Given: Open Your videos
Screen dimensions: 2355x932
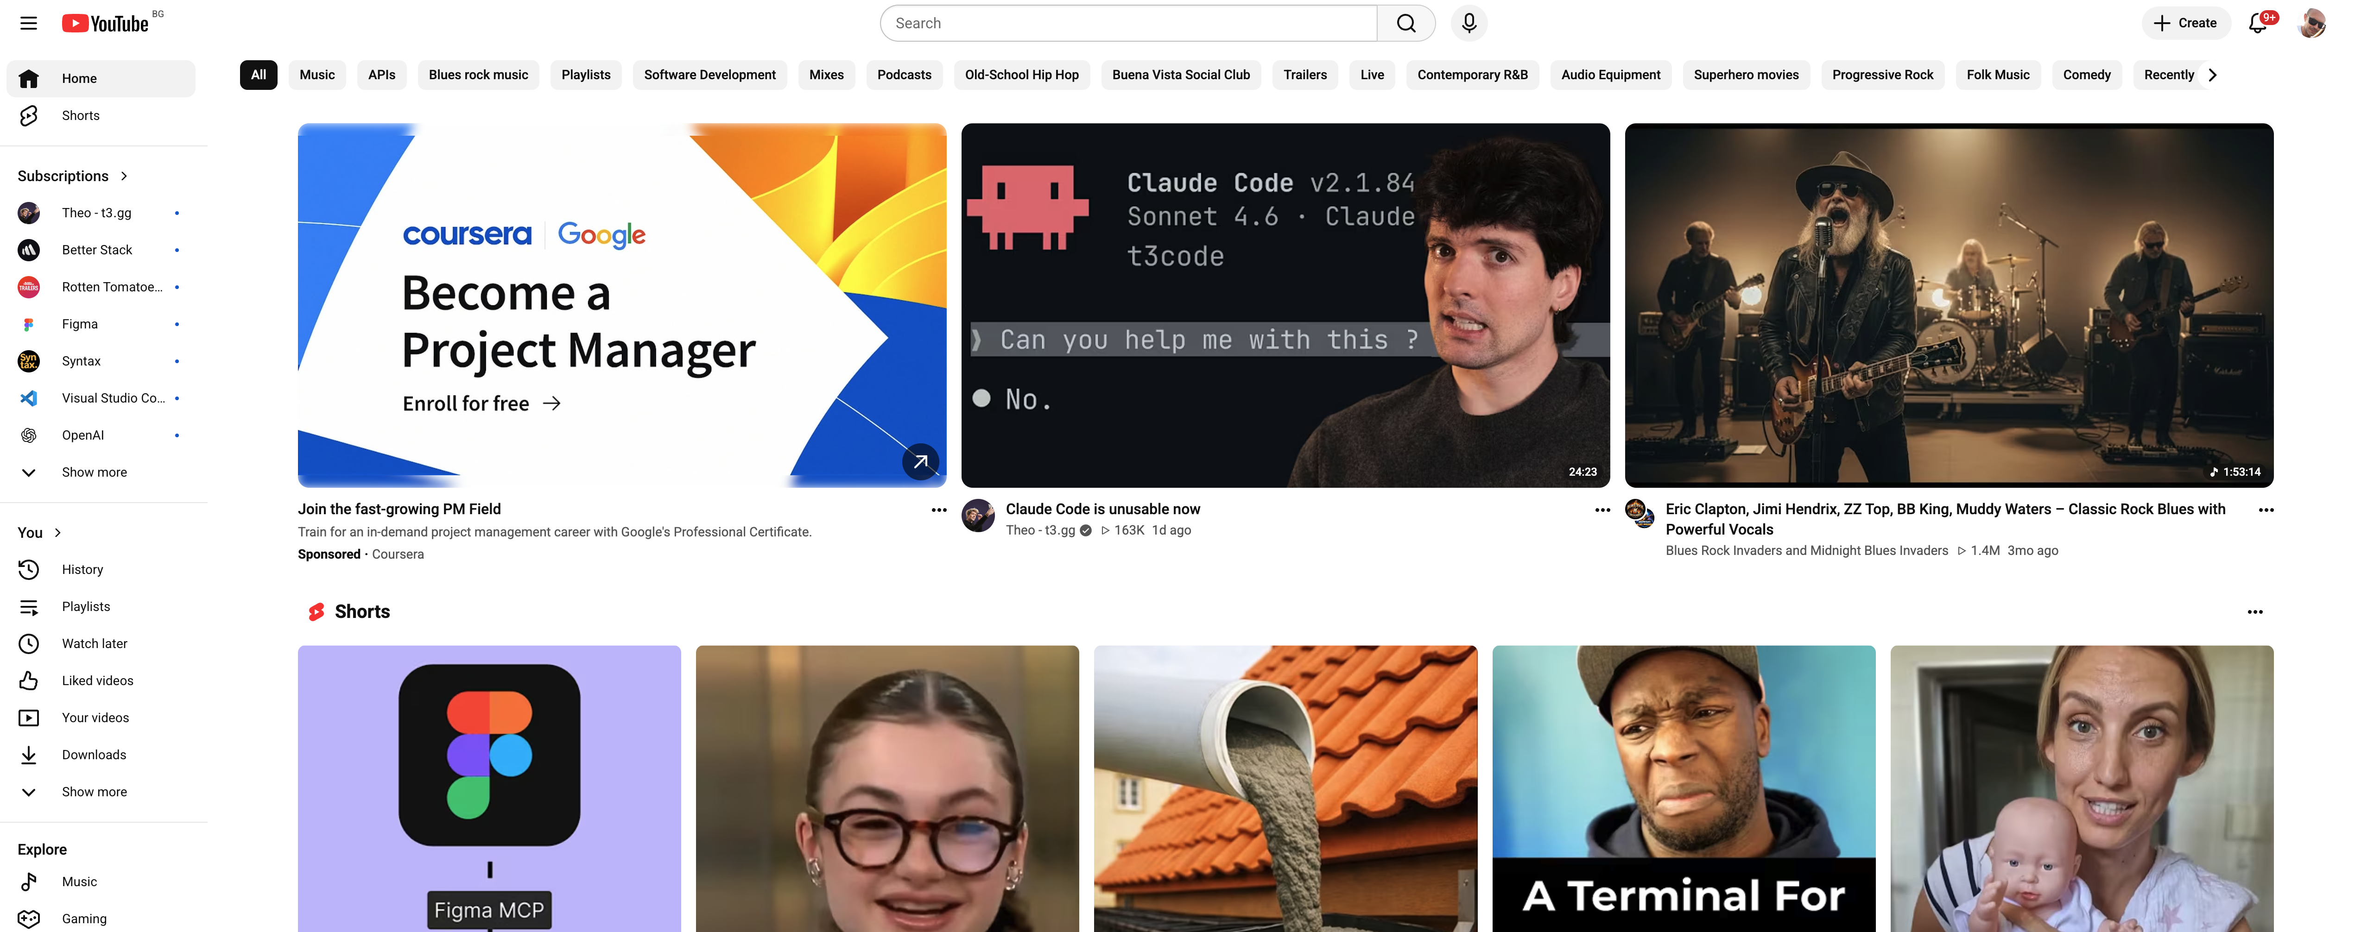Looking at the screenshot, I should 94,717.
